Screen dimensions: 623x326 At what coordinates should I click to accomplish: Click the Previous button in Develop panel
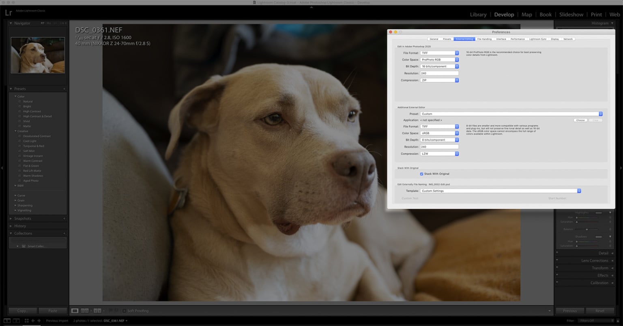(x=570, y=311)
